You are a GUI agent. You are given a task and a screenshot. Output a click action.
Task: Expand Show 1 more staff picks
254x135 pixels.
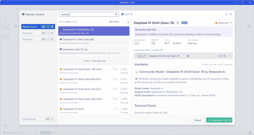[94, 61]
